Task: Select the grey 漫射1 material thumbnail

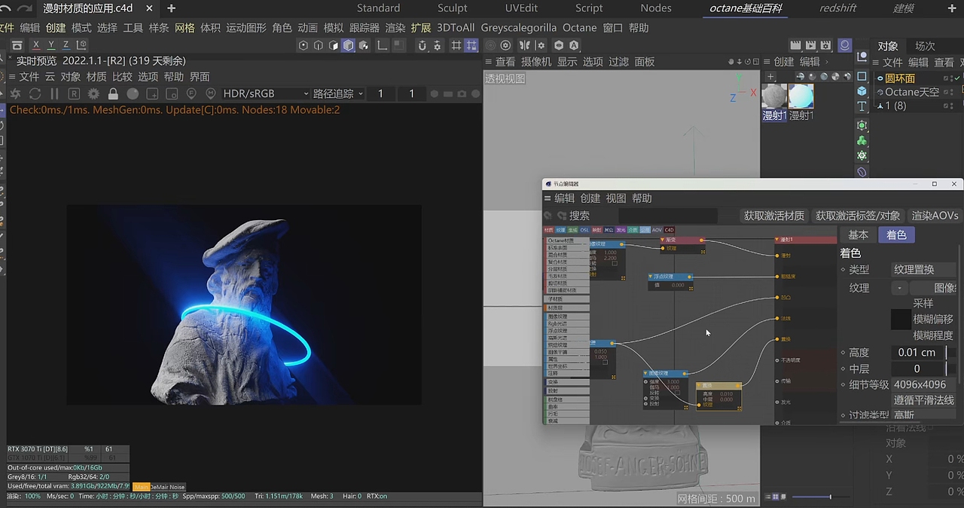Action: tap(774, 96)
